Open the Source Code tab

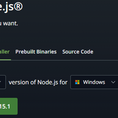point(78,52)
